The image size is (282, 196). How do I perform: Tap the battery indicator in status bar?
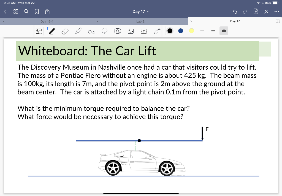(275, 3)
